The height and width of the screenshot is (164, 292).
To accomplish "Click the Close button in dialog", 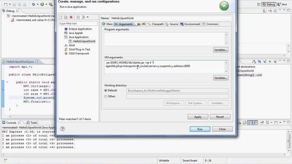I will point(222,129).
